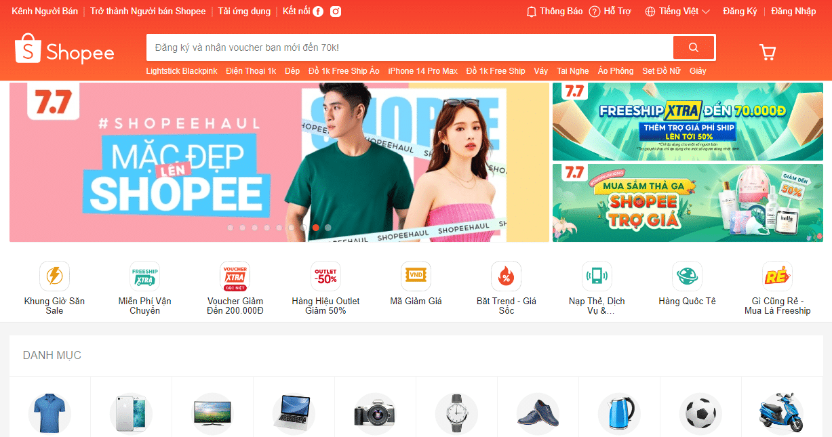Viewport: 832px width, 437px height.
Task: Open the Hàng Quốc Tế globe icon
Action: tap(687, 276)
